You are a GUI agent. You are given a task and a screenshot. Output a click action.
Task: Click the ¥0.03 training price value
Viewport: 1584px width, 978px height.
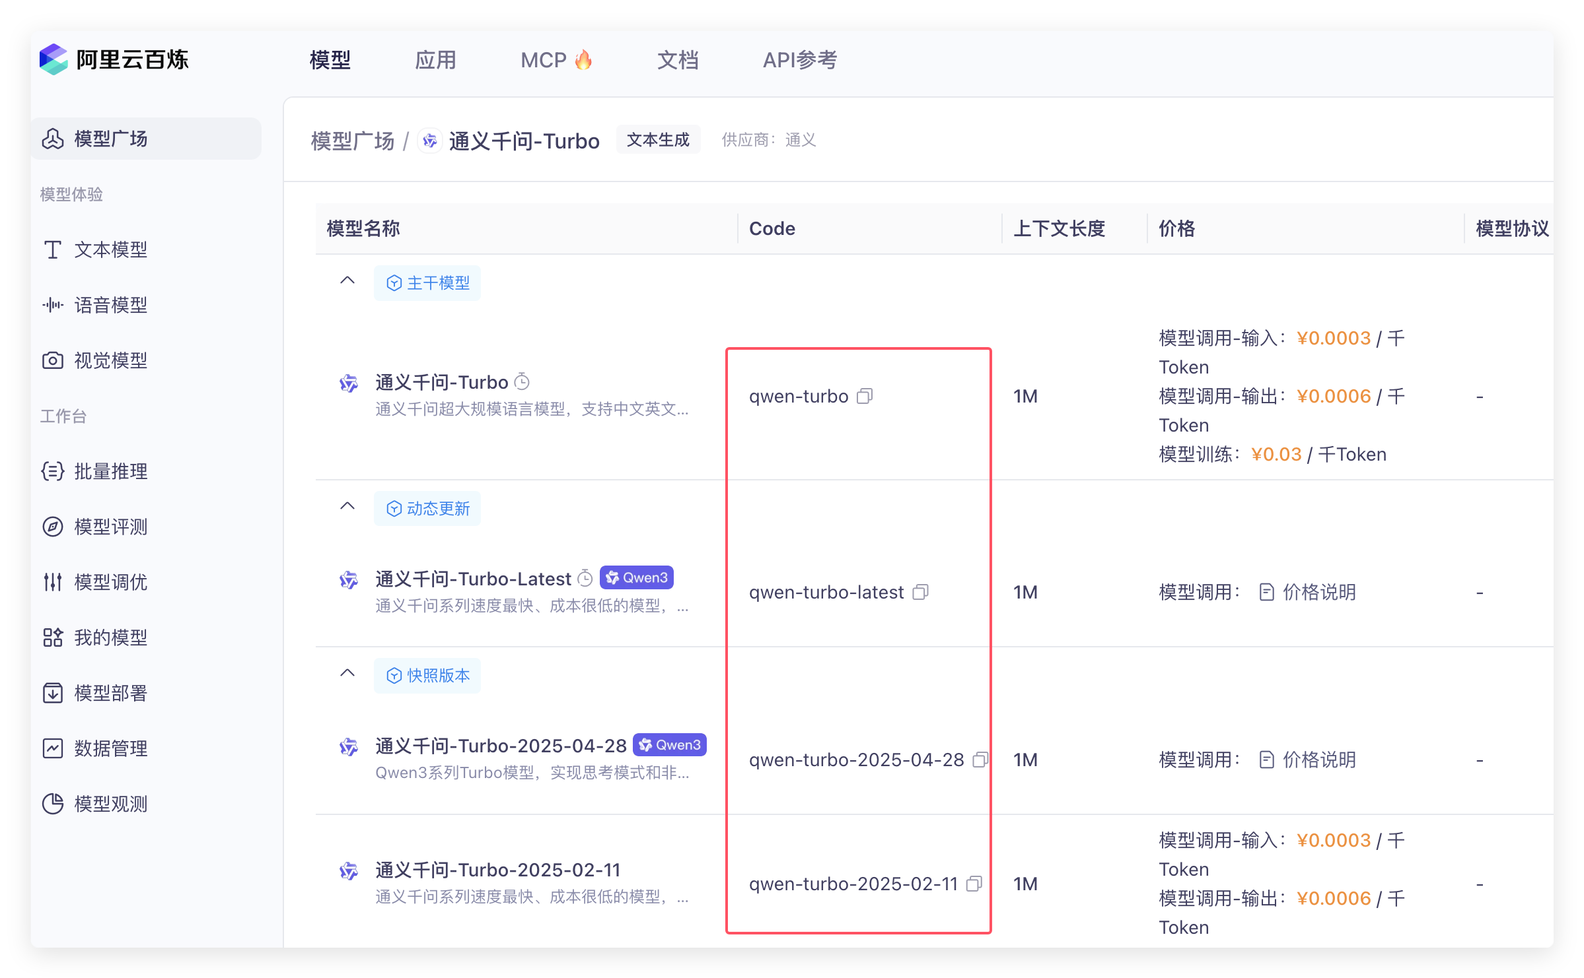[1276, 454]
